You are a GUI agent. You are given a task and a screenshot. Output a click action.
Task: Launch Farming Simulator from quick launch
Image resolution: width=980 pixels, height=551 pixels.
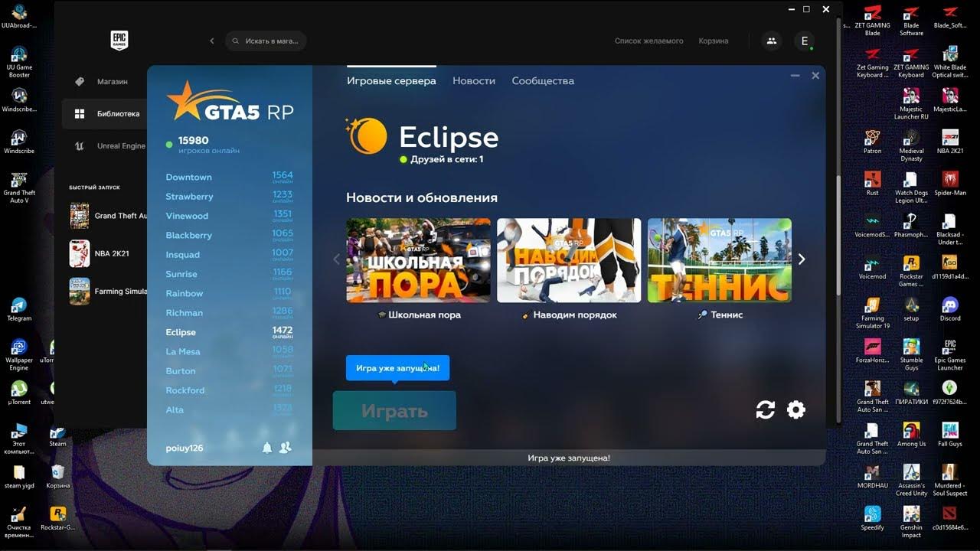pos(107,291)
